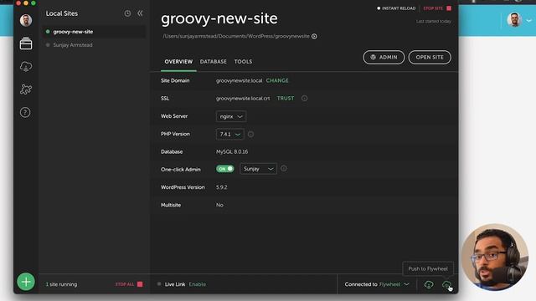The image size is (536, 301).
Task: Open the PHP Version 7.4.1 dropdown
Action: tap(229, 134)
